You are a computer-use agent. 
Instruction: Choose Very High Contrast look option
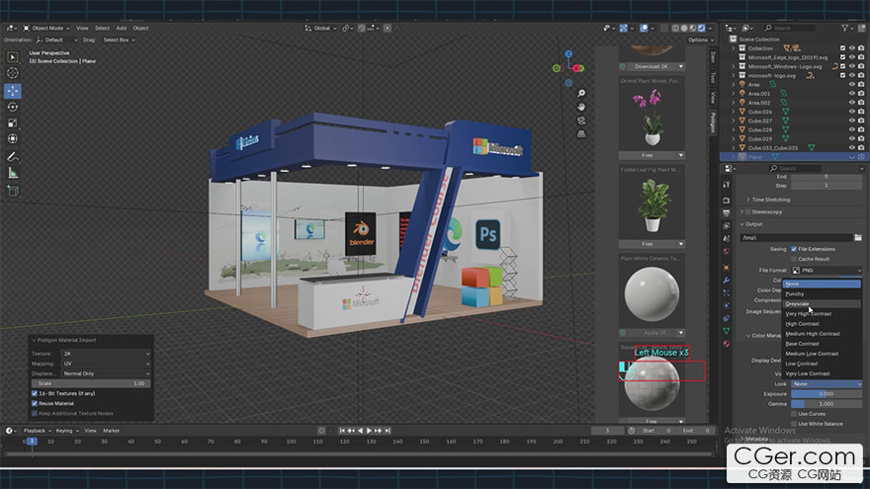pyautogui.click(x=822, y=314)
